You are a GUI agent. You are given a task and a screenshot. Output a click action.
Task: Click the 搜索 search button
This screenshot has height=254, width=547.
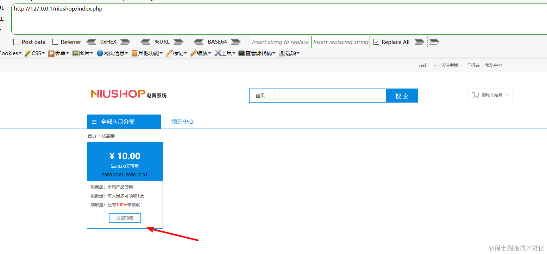pyautogui.click(x=402, y=96)
